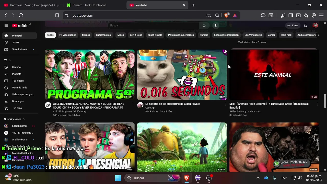The height and width of the screenshot is (184, 327).
Task: Open Videos que me gustan
Action: tap(19, 94)
